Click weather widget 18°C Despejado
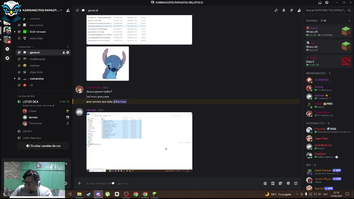354x199 pixels. click(278, 194)
